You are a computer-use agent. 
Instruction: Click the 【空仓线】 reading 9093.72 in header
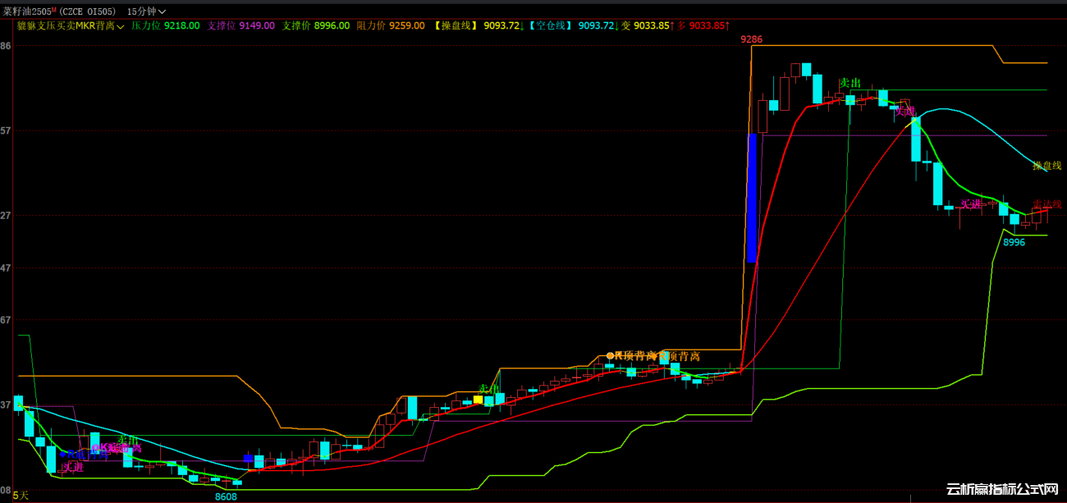(x=598, y=25)
